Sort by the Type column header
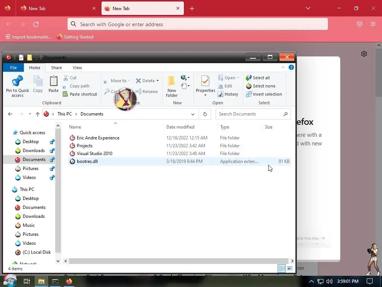This screenshot has height=287, width=382. [240, 127]
